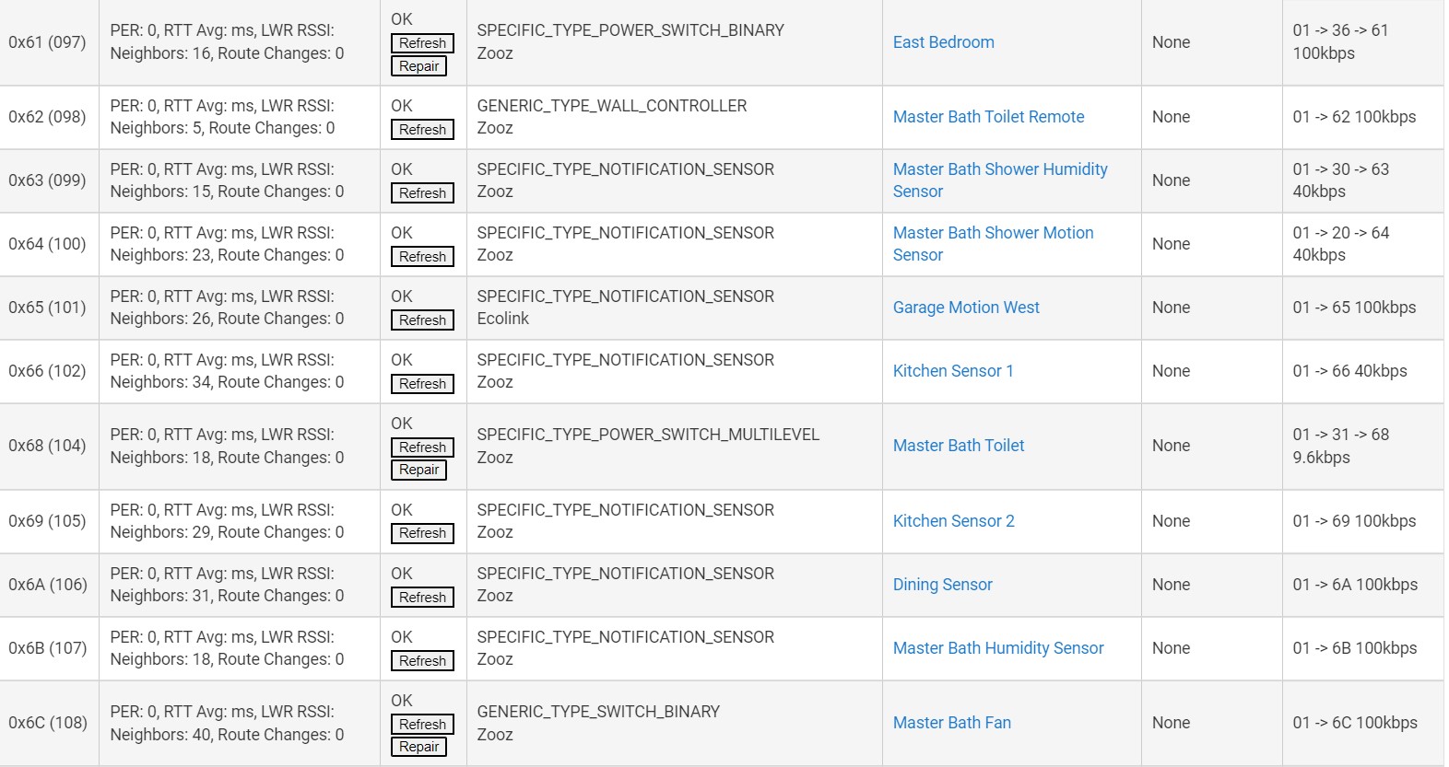The image size is (1449, 767).
Task: Click Repair for node 0x6C Master Bath Fan
Action: 418,747
